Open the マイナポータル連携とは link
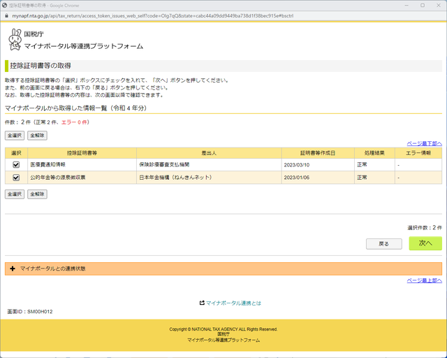The image size is (447, 358). (x=233, y=303)
